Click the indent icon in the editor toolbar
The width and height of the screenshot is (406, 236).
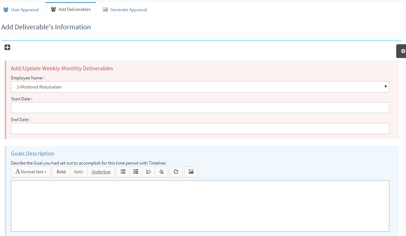coord(161,172)
